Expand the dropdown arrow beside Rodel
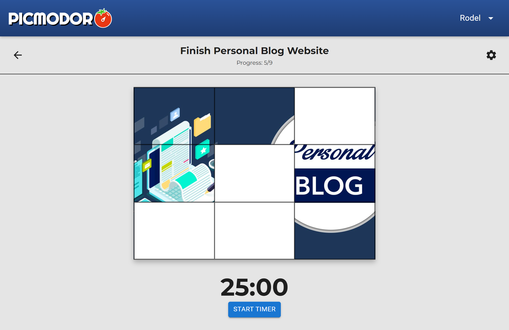This screenshot has width=509, height=330. pyautogui.click(x=491, y=18)
